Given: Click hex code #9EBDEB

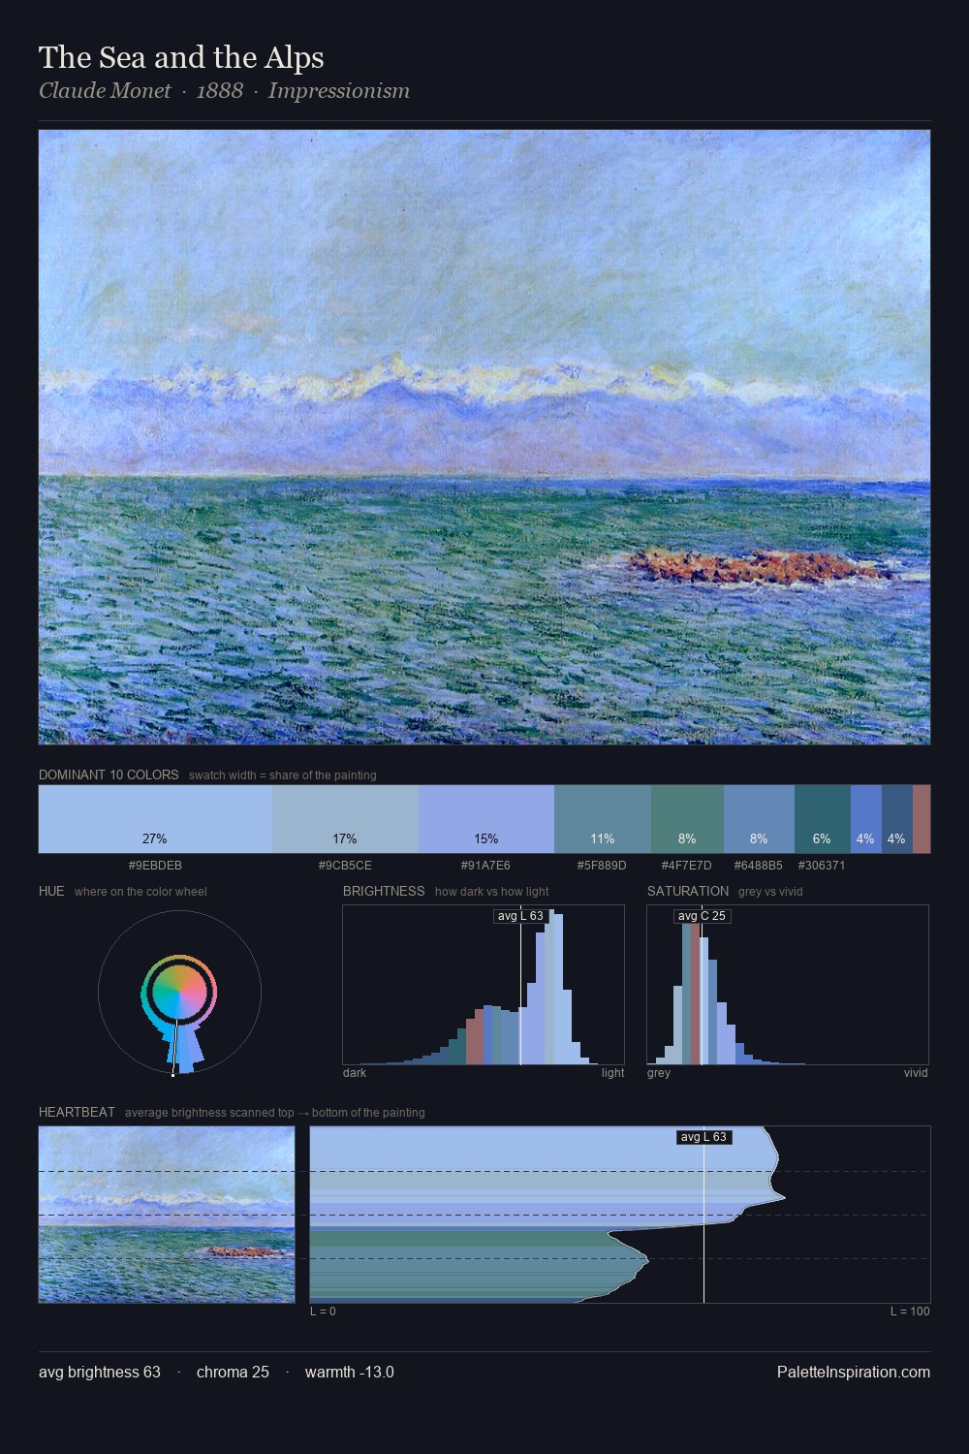Looking at the screenshot, I should click(155, 866).
